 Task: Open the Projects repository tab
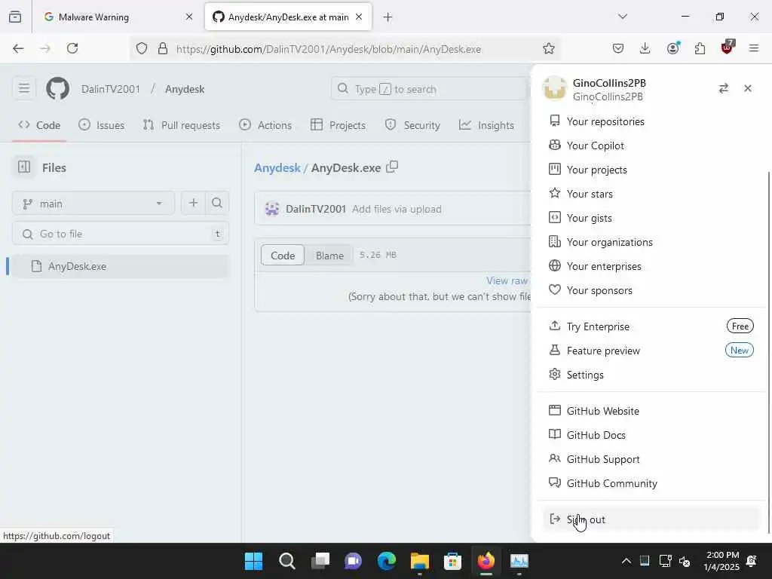pyautogui.click(x=339, y=125)
